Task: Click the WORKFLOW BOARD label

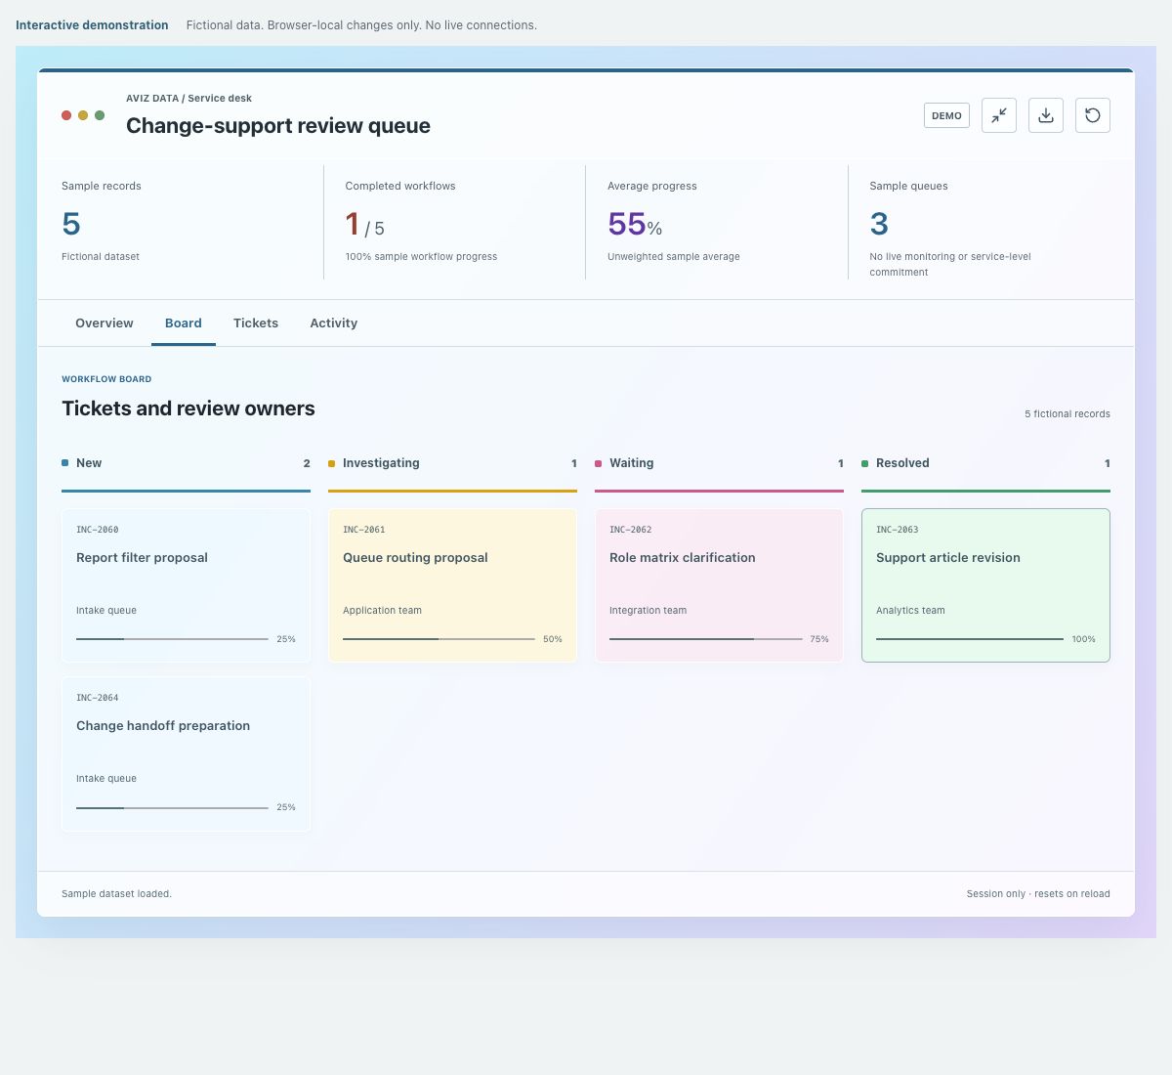Action: (106, 379)
